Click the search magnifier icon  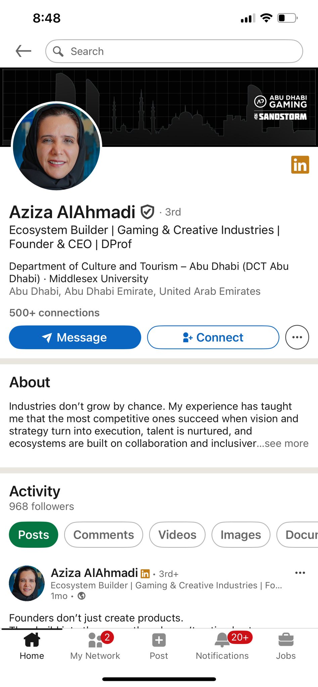[x=58, y=51]
